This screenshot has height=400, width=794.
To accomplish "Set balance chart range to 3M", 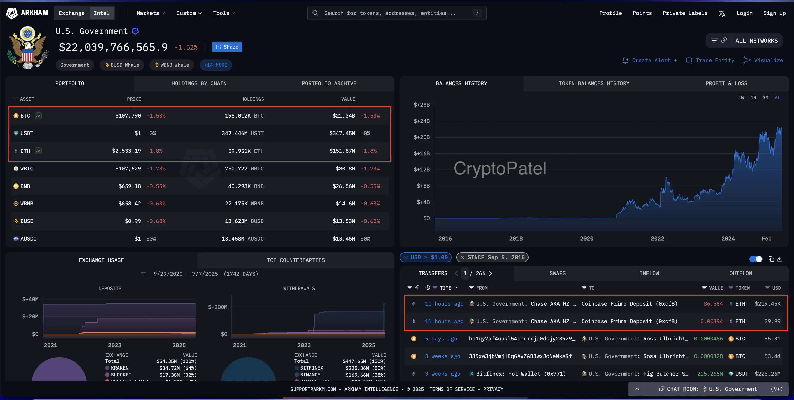I will (765, 97).
